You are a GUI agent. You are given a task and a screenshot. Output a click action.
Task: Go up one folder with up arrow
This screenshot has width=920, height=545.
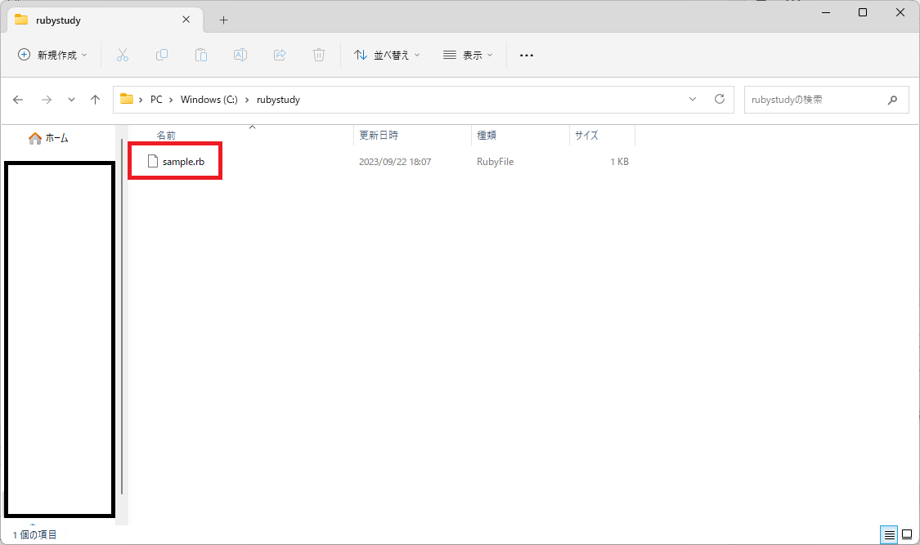click(95, 100)
